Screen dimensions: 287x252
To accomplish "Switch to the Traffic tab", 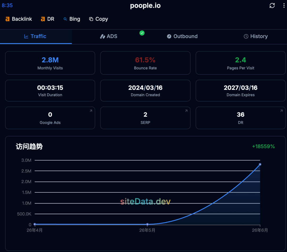I will pos(36,36).
